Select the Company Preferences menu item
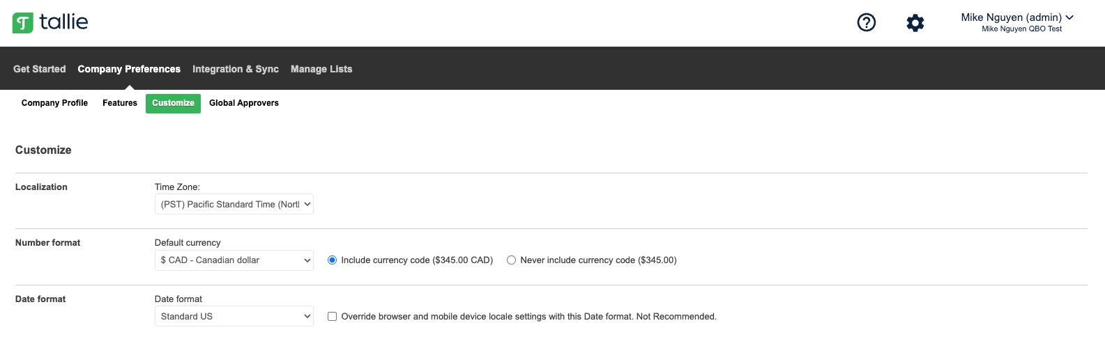Image resolution: width=1105 pixels, height=339 pixels. [129, 69]
